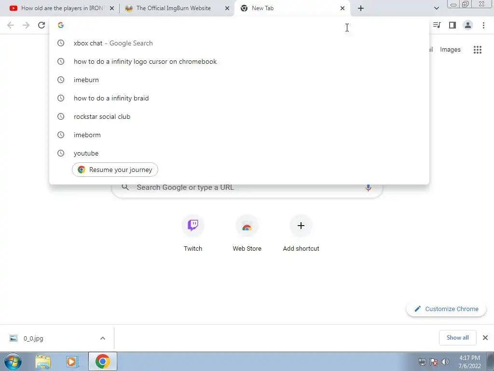Click the Show desktop strip
Viewport: 494px width, 371px height.
pyautogui.click(x=491, y=361)
